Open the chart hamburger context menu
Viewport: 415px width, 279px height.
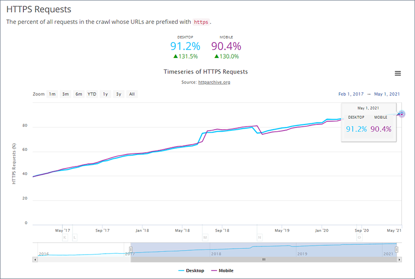398,73
